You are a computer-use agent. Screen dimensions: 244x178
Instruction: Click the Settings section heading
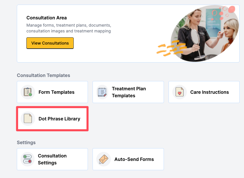[x=26, y=142]
